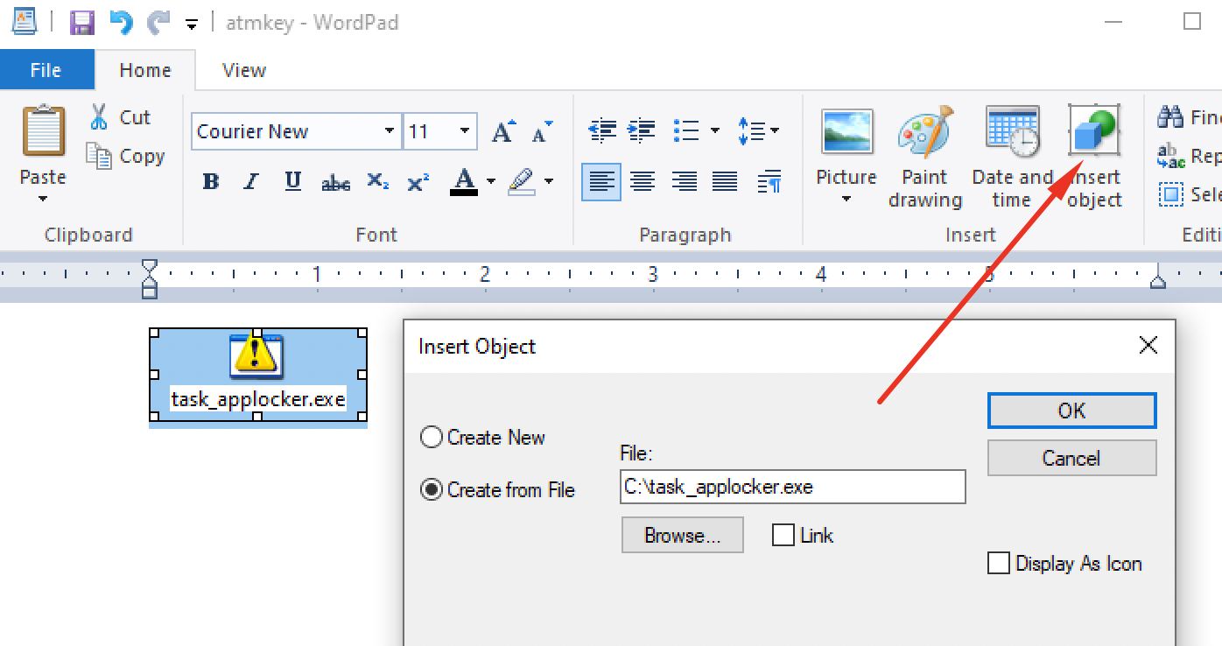Align text right
The height and width of the screenshot is (646, 1222).
tap(684, 181)
